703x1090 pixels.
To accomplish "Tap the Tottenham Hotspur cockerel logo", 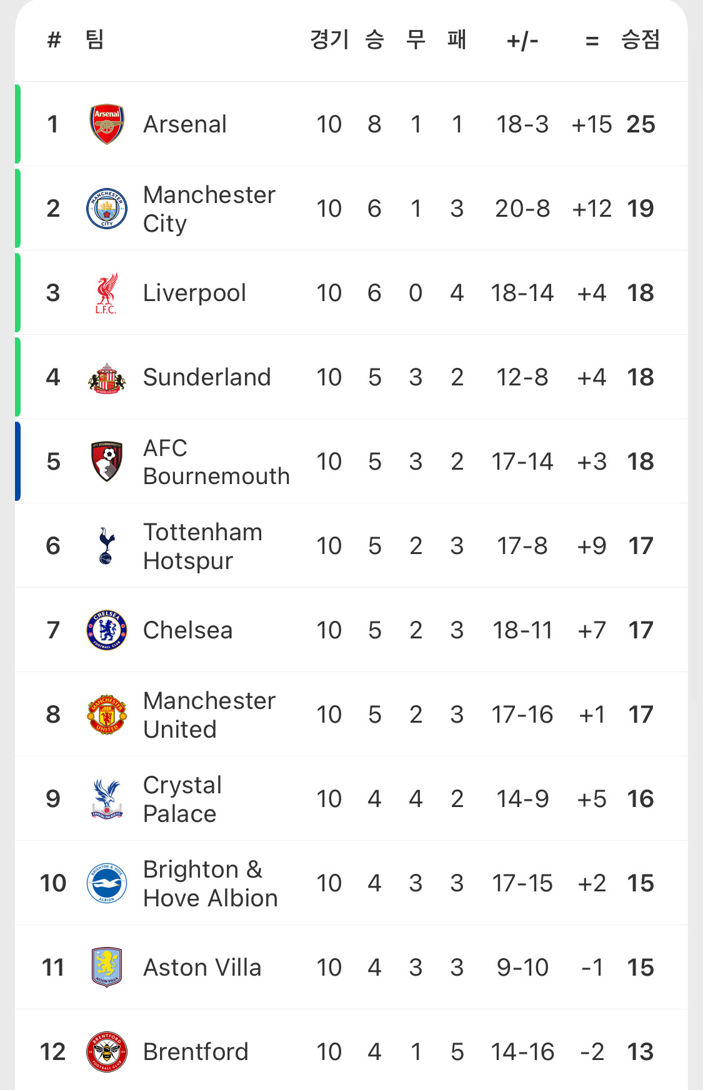I will (107, 546).
